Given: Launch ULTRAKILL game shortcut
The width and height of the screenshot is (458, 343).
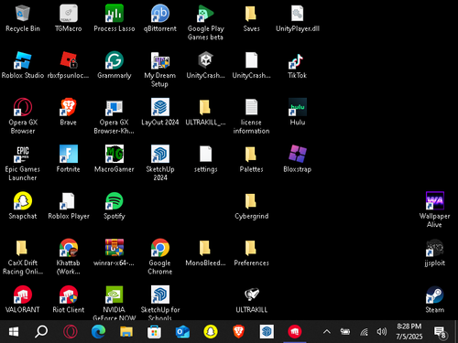Looking at the screenshot, I should click(251, 295).
